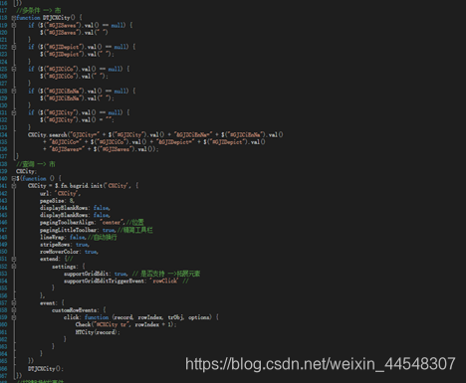Click the $("#GJZCiCo").val(" ") line

[74, 76]
